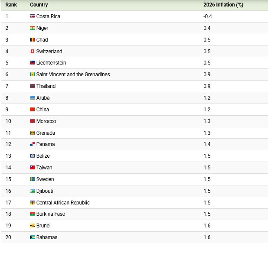The image size is (268, 253).
Task: Click the China flag icon
Action: point(32,110)
